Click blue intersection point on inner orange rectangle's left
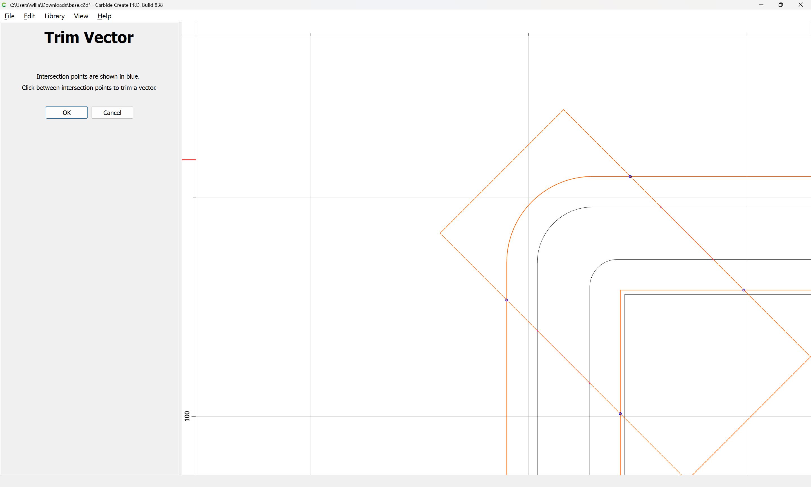 click(x=620, y=414)
